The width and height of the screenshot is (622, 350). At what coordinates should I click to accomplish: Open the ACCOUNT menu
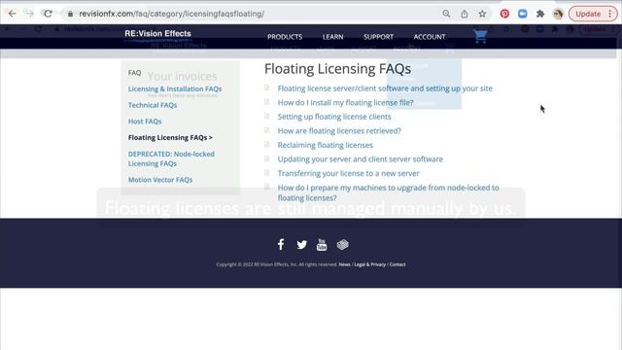430,37
